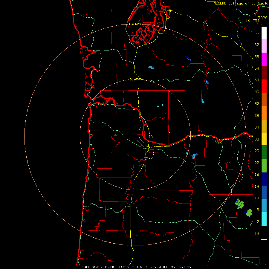Select the legend value 2
Screen dimensions: 269x269
point(258,222)
